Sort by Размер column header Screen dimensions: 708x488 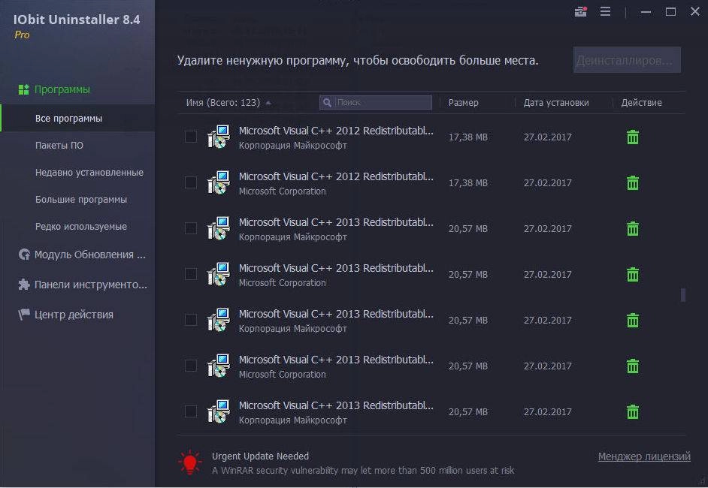point(463,102)
